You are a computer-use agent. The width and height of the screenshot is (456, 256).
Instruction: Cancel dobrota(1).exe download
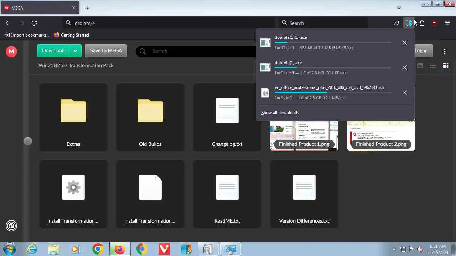click(x=405, y=68)
